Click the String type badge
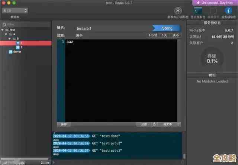 [167, 28]
